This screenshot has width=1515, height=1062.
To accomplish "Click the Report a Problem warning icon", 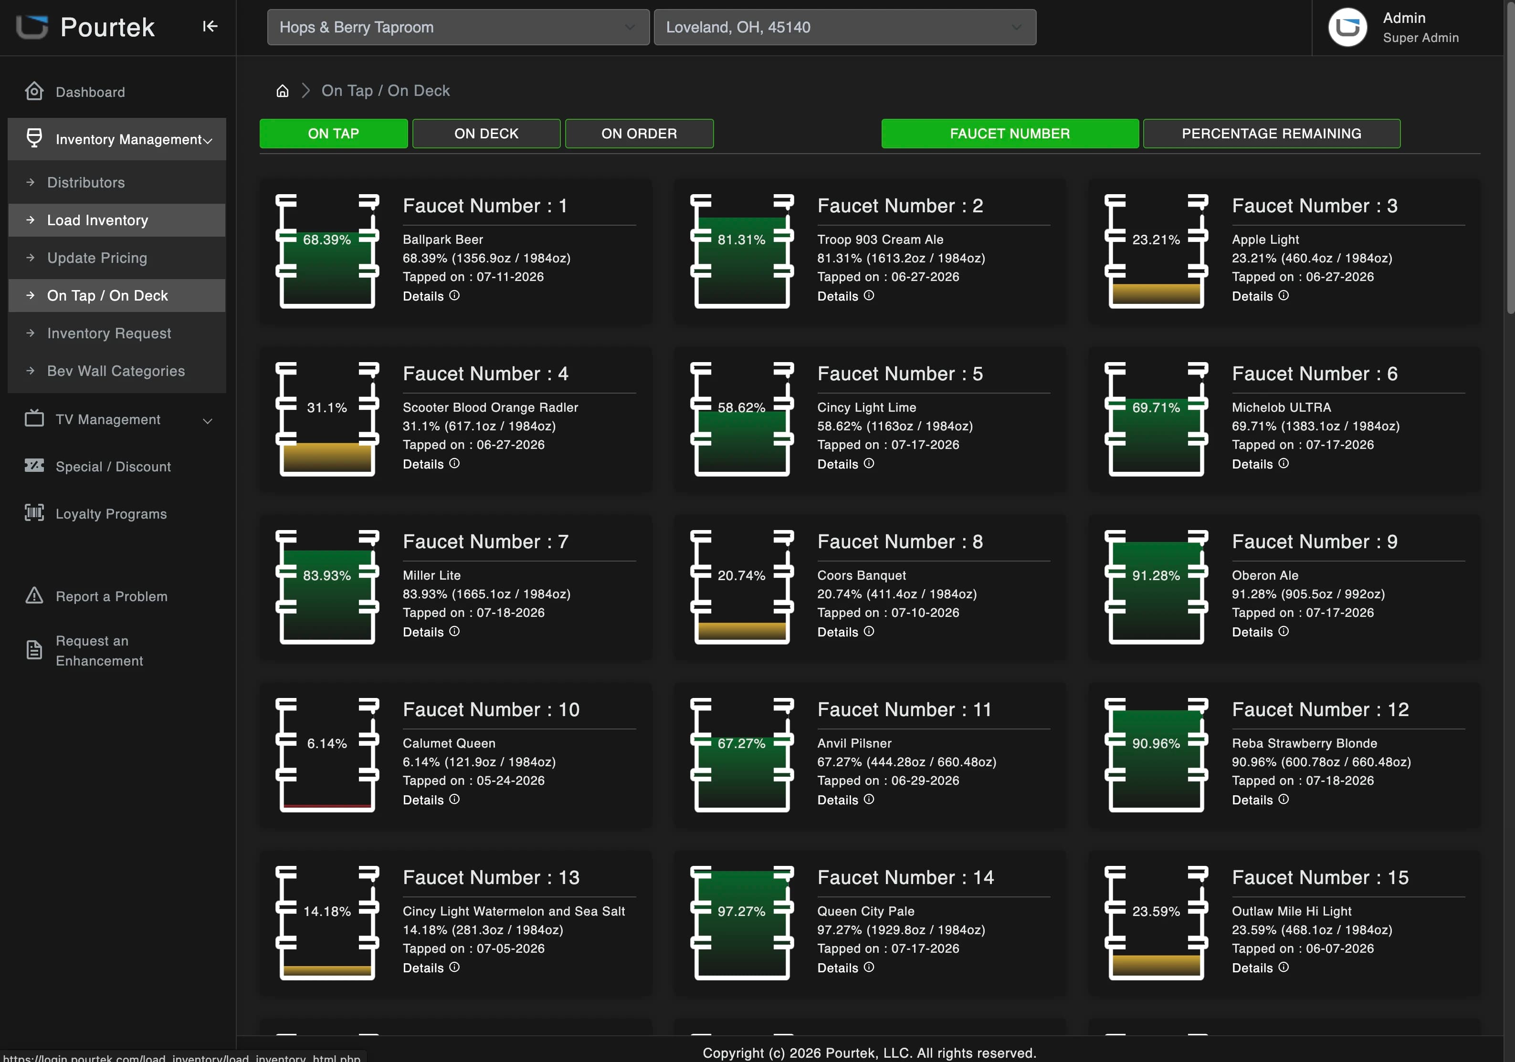I will pos(34,595).
